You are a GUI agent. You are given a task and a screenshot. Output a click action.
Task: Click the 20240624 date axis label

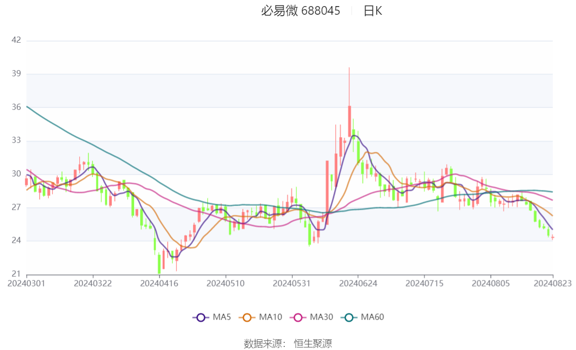click(x=358, y=283)
